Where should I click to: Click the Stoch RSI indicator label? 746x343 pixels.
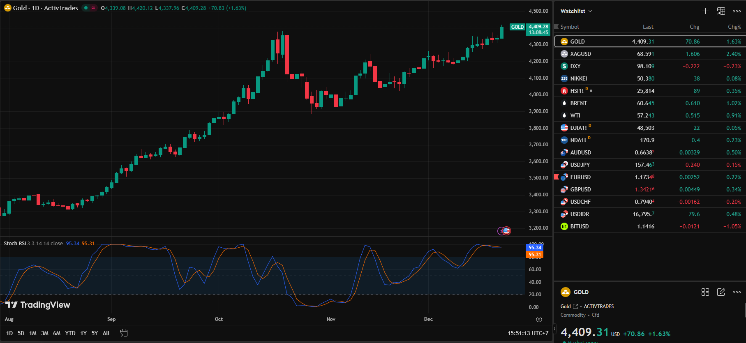point(15,244)
